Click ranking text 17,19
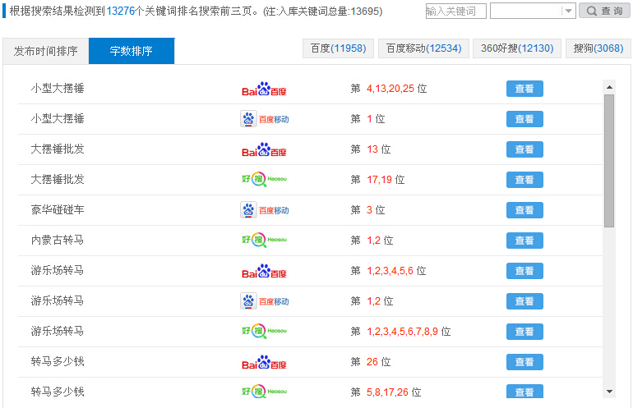 (380, 180)
